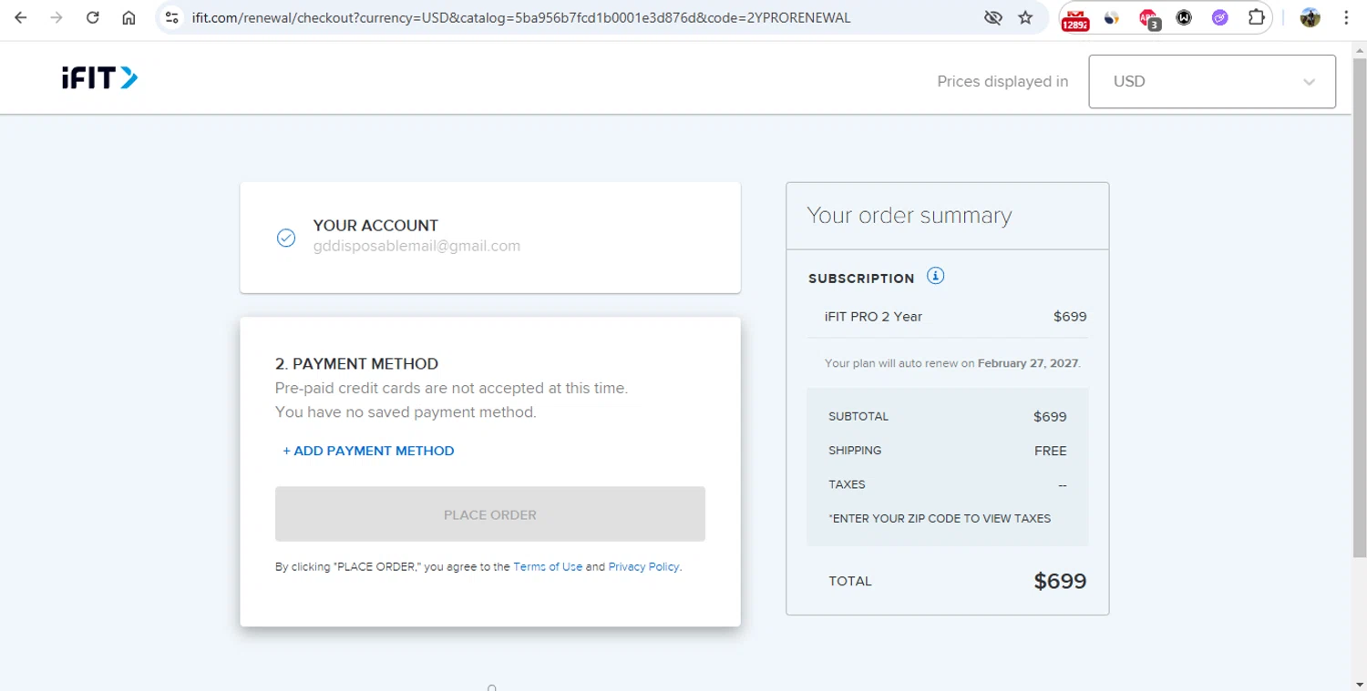Open the subscription info icon

pos(935,276)
